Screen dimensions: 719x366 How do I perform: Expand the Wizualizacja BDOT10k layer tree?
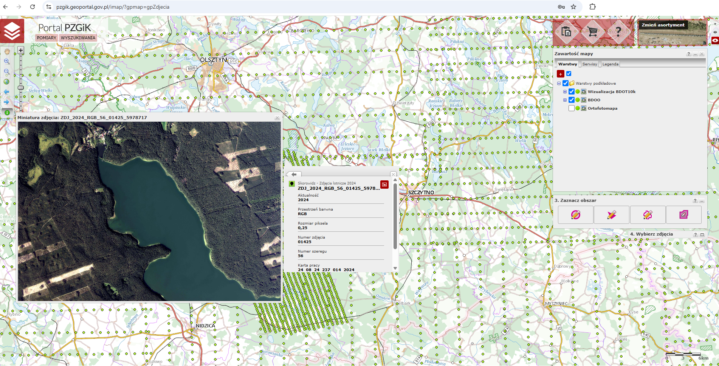(x=565, y=91)
